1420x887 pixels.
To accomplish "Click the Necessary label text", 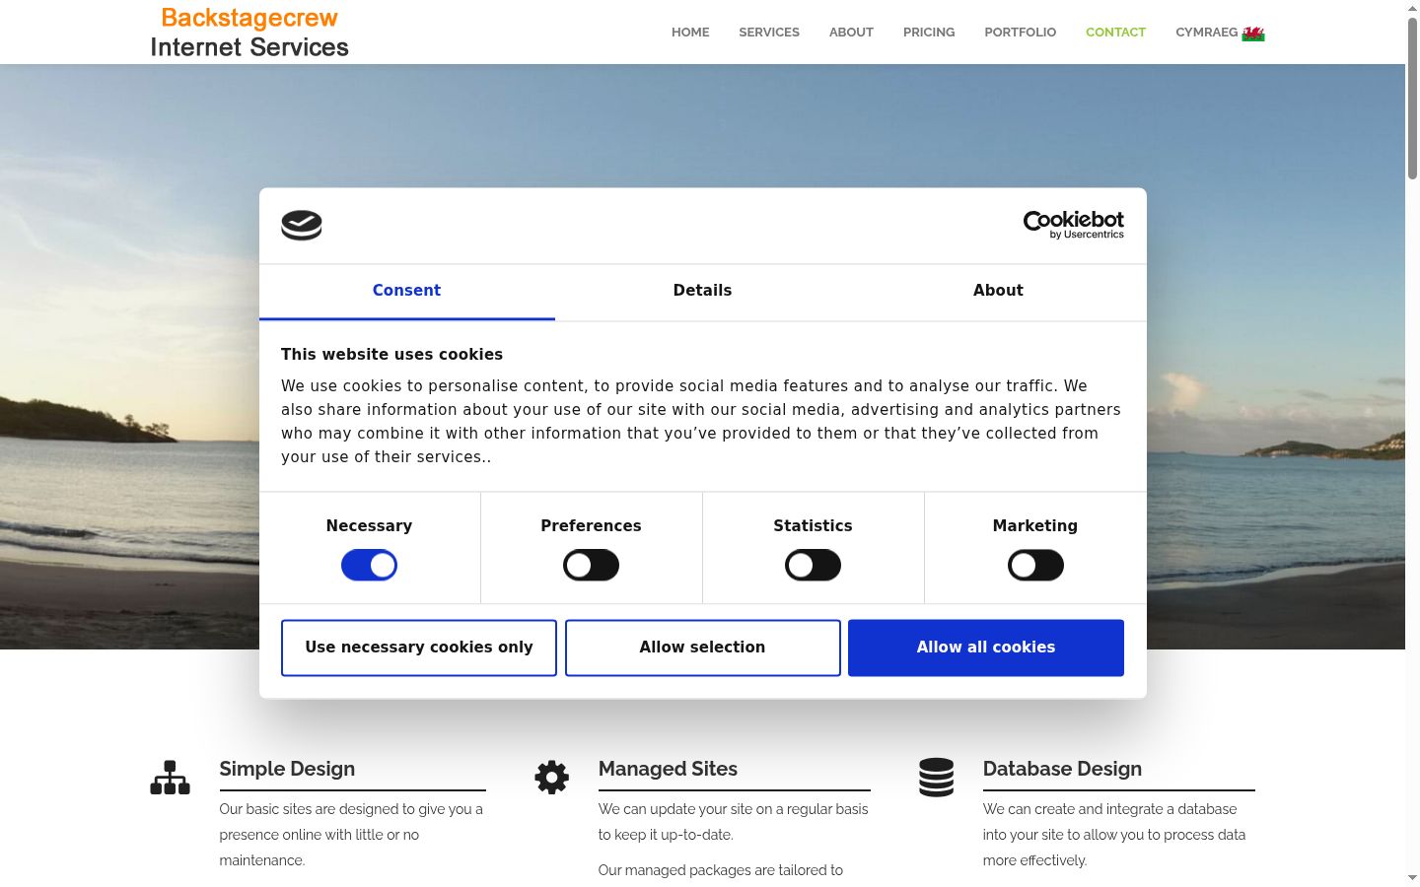I will pyautogui.click(x=369, y=526).
